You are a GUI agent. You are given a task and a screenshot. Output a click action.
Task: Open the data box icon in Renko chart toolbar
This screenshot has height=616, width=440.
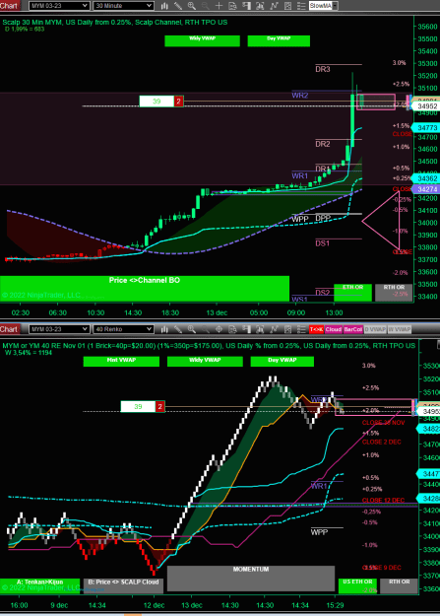[232, 329]
